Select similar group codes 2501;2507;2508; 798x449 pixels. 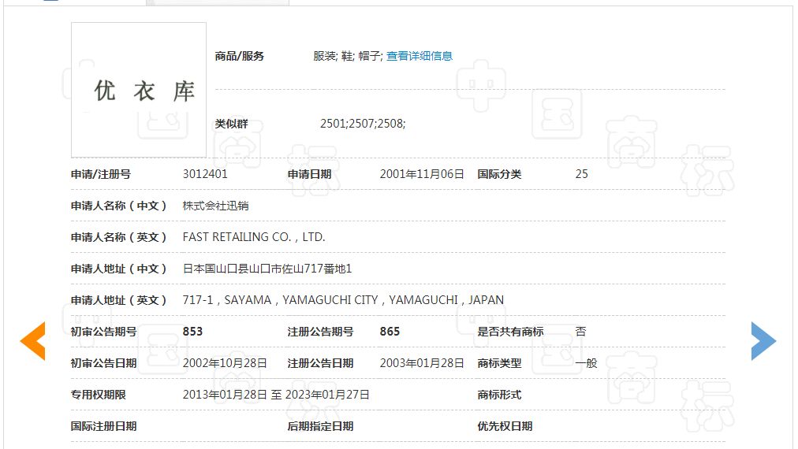[363, 124]
